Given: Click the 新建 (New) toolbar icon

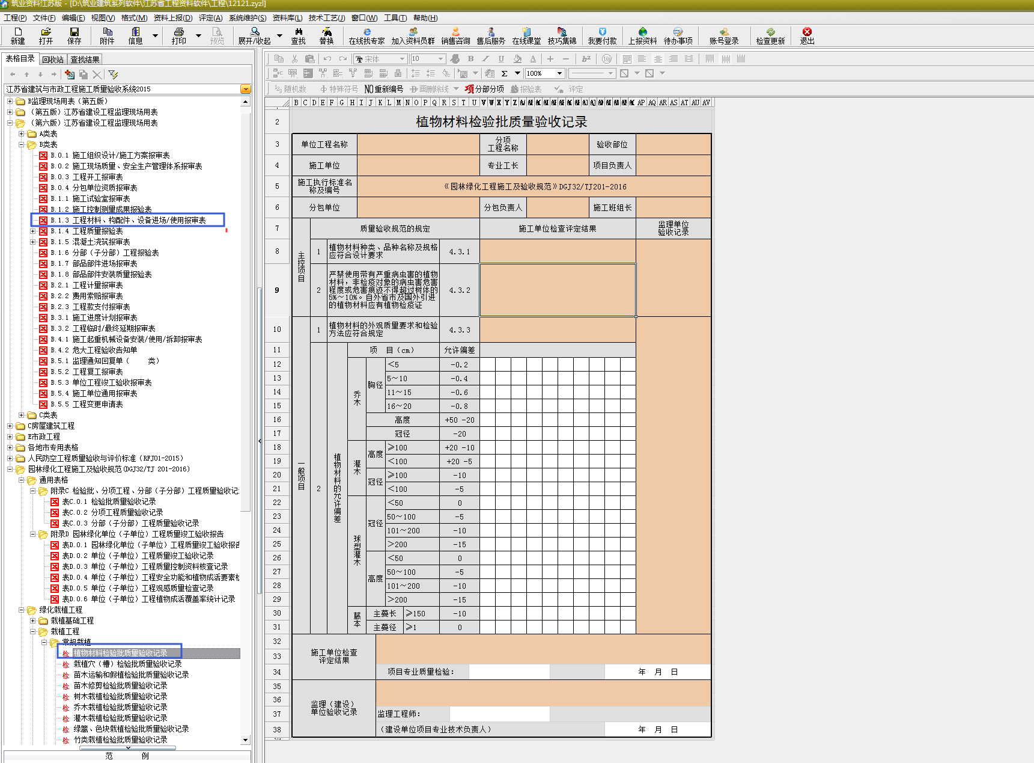Looking at the screenshot, I should pos(17,36).
